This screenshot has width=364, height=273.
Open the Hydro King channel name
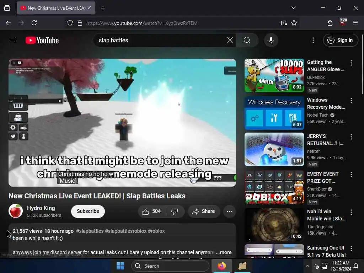[41, 208]
